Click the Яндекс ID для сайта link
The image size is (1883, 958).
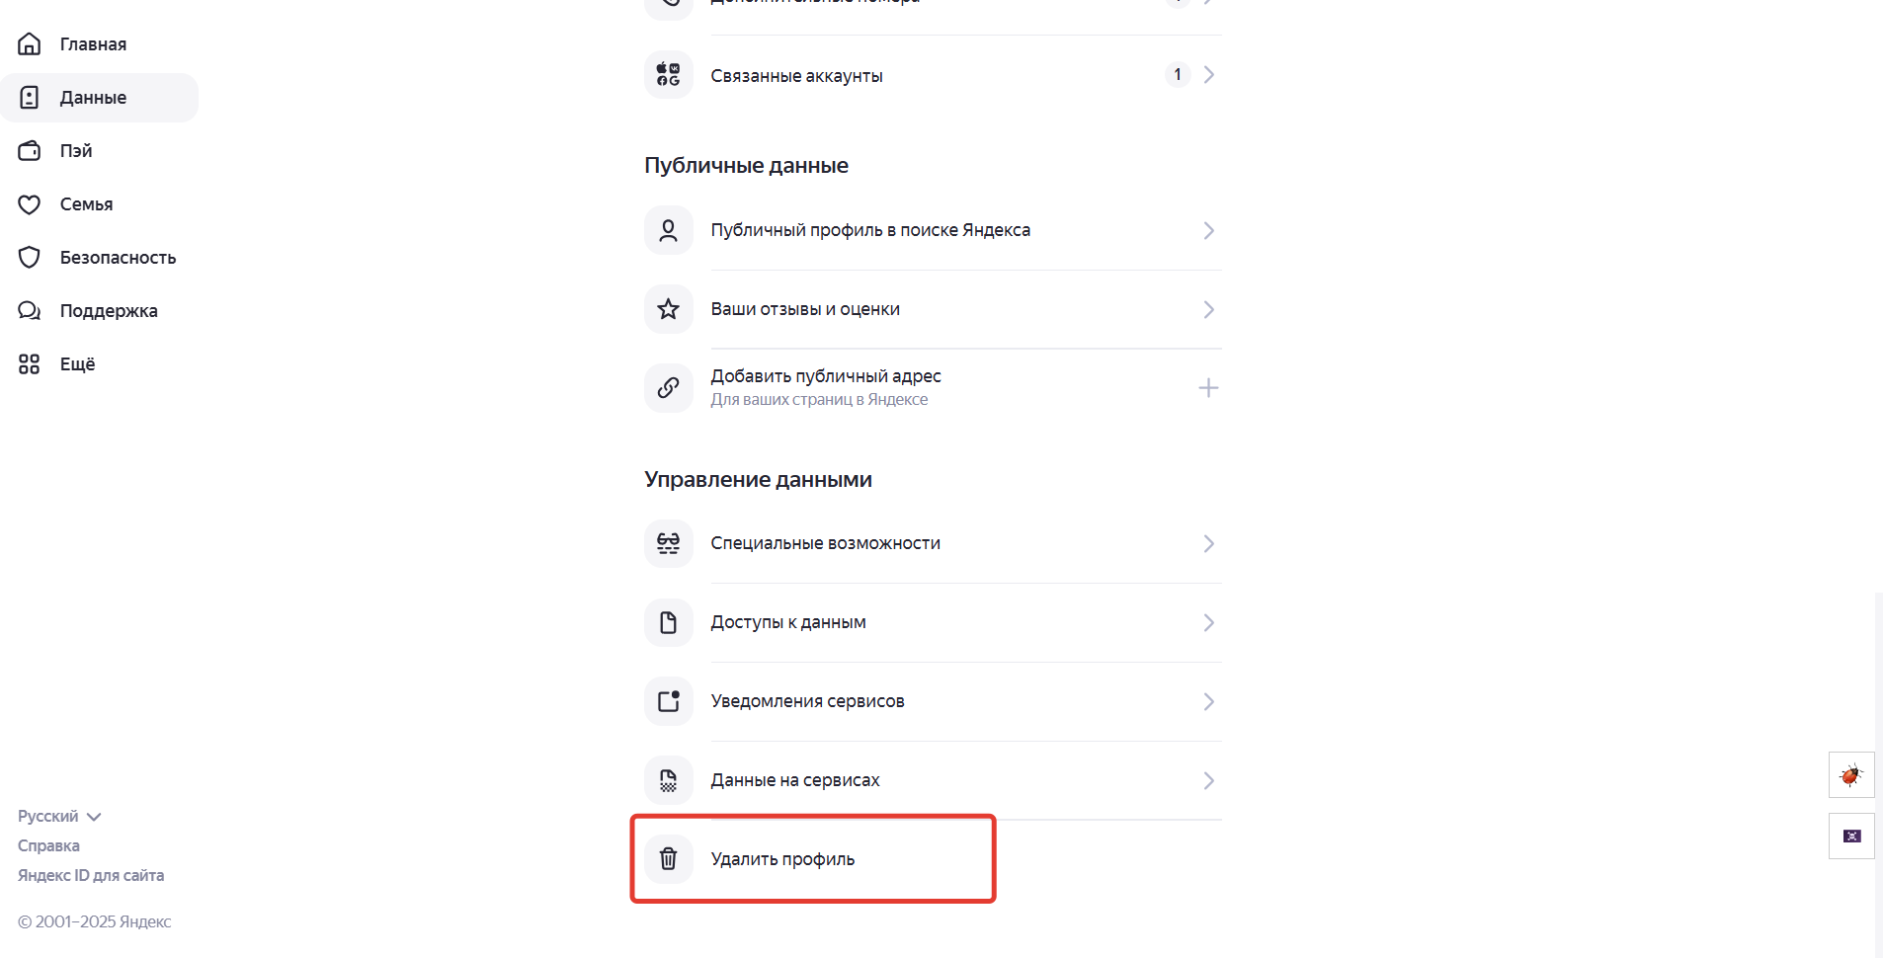click(90, 875)
